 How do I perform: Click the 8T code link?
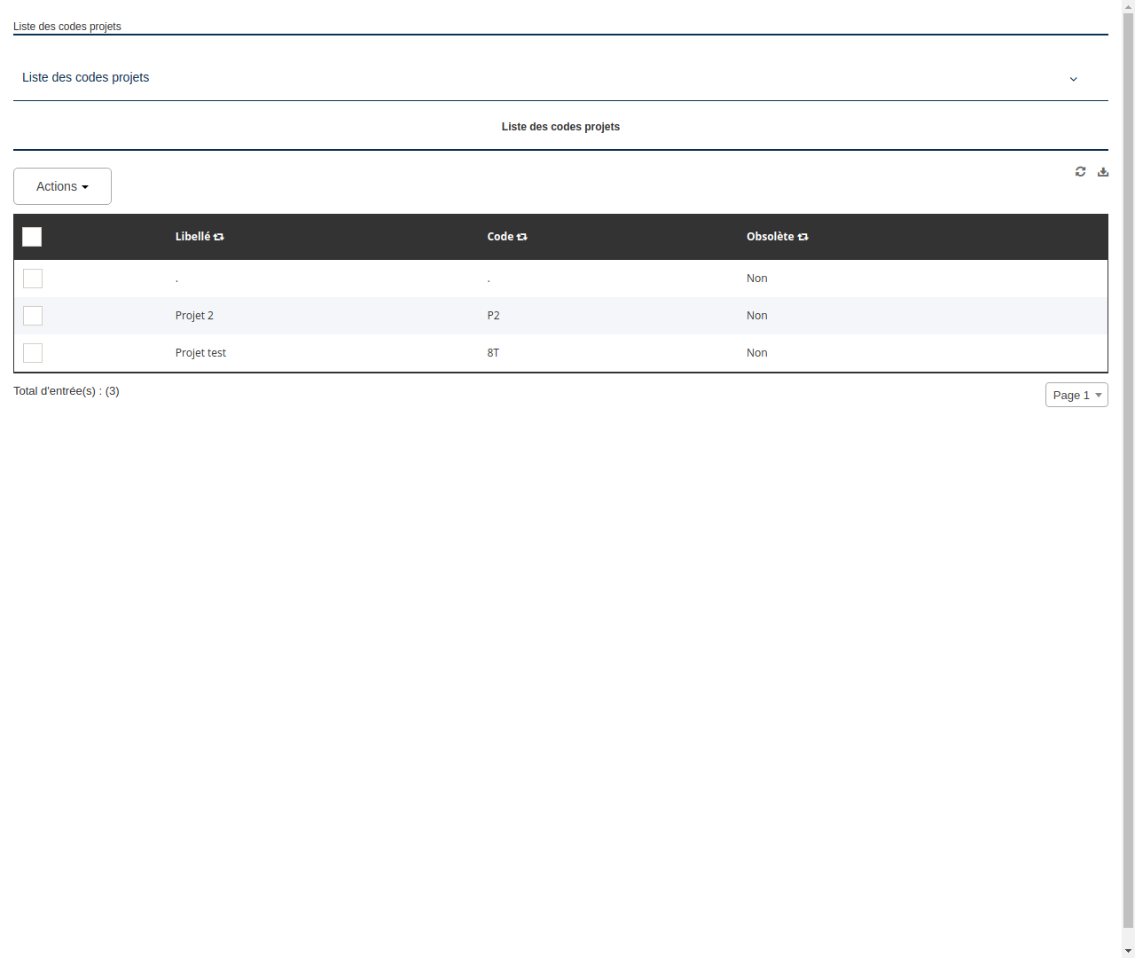coord(492,352)
